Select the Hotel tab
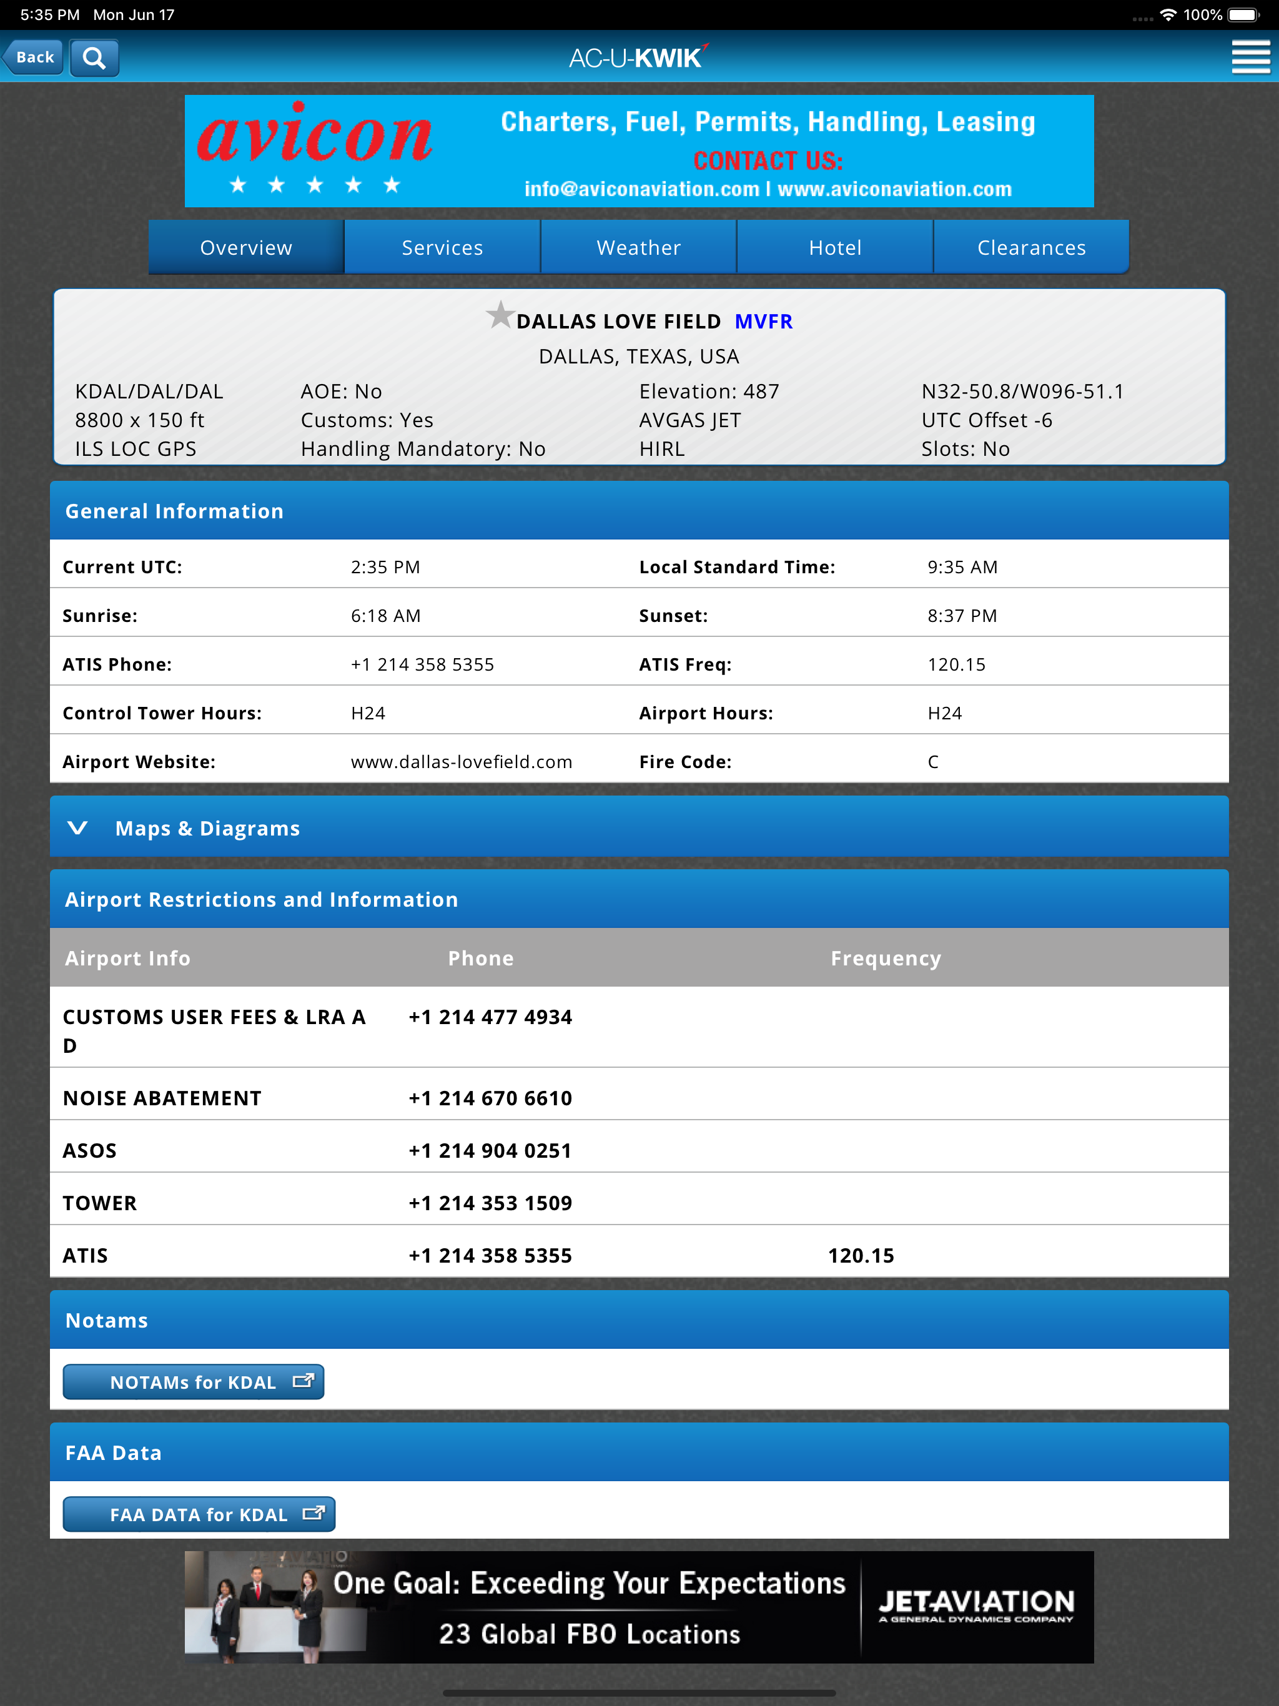Screen dimensions: 1279x1706 coord(835,247)
